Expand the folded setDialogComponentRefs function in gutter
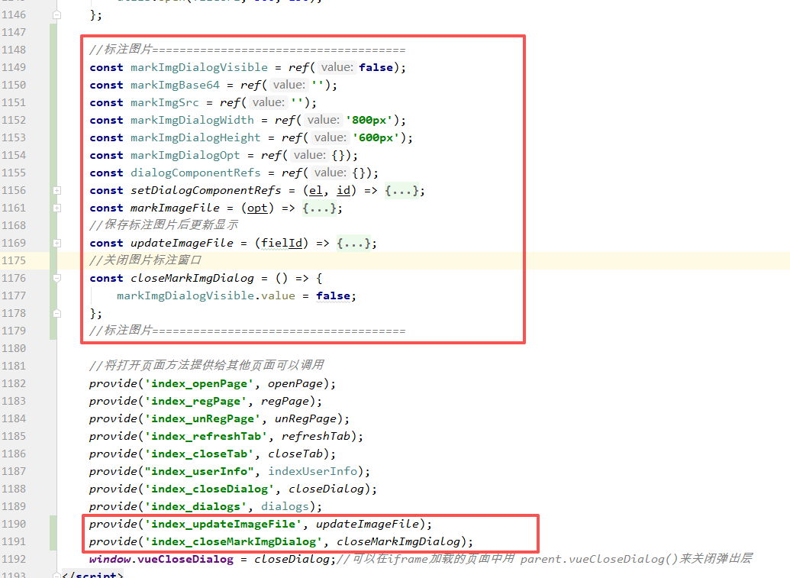Screen dimensions: 790x578 (x=57, y=190)
